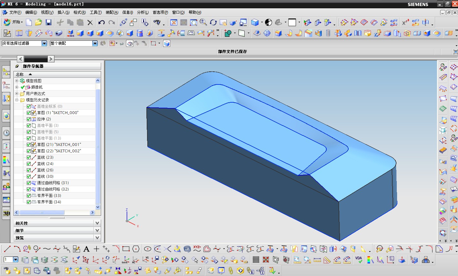Uncheck the 拉伸 (2) feature checkbox
Image resolution: width=458 pixels, height=276 pixels.
(29, 119)
